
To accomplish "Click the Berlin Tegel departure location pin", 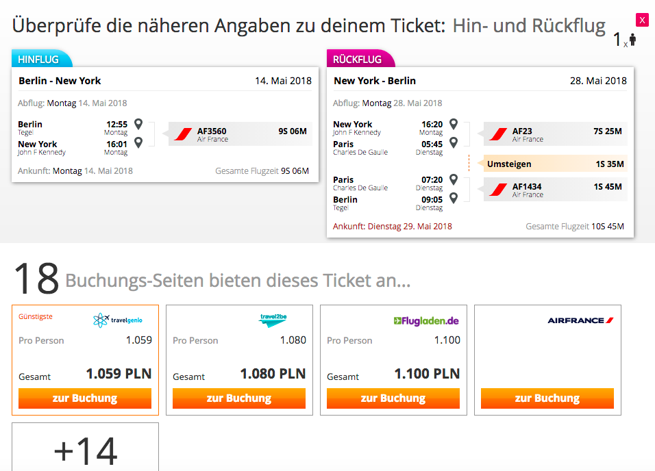I will coord(138,124).
